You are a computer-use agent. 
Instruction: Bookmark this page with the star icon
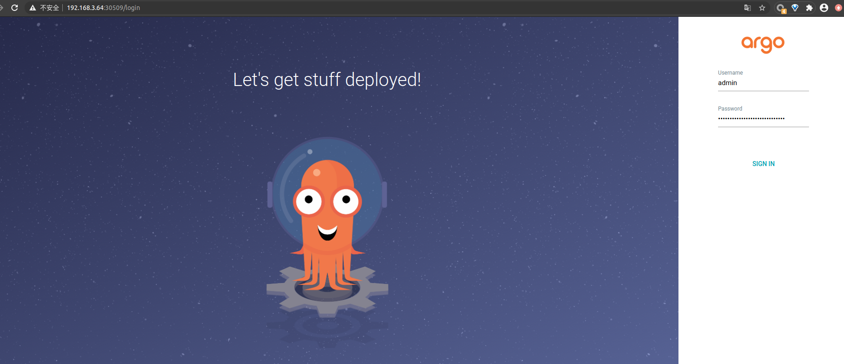pos(762,8)
